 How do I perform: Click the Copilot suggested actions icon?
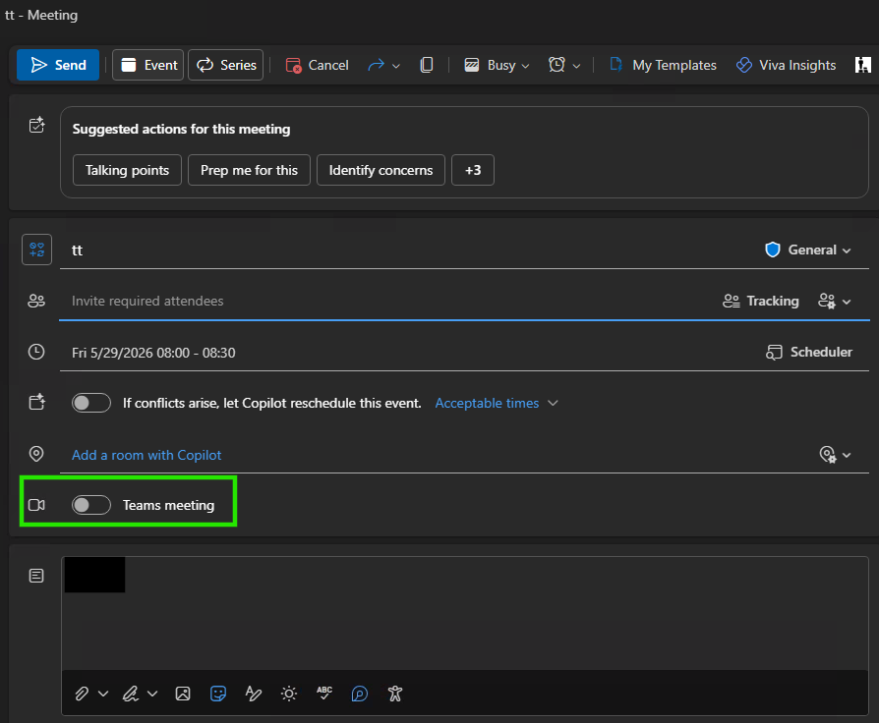[x=37, y=125]
